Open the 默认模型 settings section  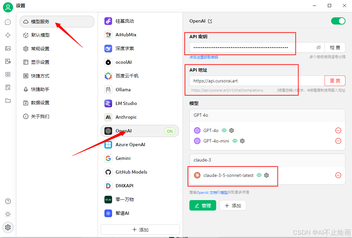click(x=57, y=35)
